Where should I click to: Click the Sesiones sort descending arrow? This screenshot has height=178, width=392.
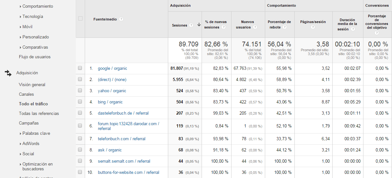click(x=199, y=25)
